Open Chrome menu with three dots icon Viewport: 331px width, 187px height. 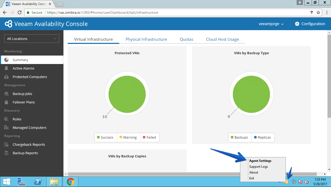click(327, 12)
